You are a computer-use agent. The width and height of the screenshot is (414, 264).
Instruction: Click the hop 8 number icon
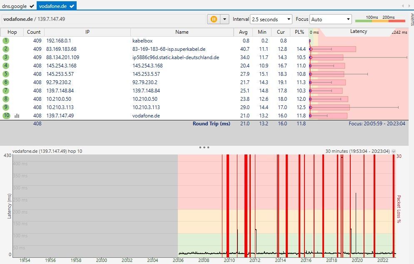pos(6,99)
